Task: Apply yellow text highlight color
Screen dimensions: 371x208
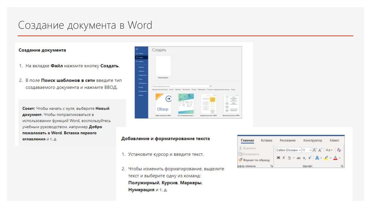Action: 326,158
